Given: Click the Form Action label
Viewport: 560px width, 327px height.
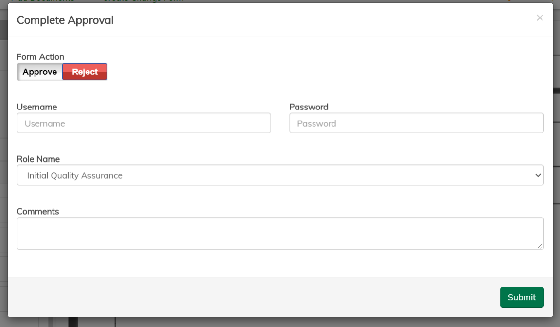Looking at the screenshot, I should (x=40, y=57).
